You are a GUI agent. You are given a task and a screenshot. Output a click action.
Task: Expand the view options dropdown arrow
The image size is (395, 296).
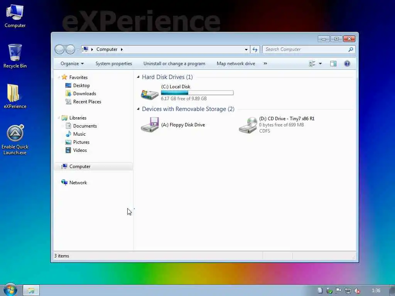320,64
